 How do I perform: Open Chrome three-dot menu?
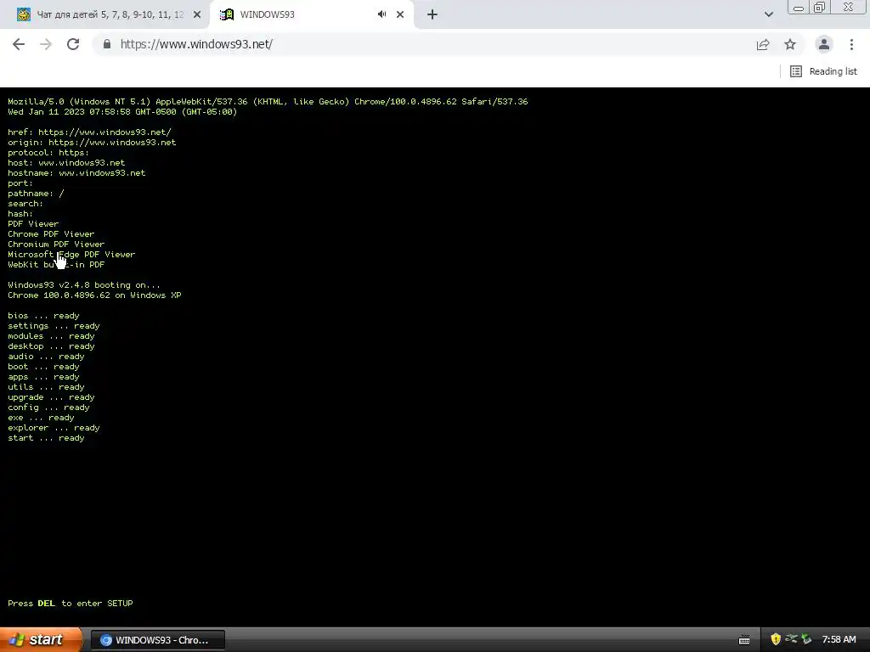point(851,44)
